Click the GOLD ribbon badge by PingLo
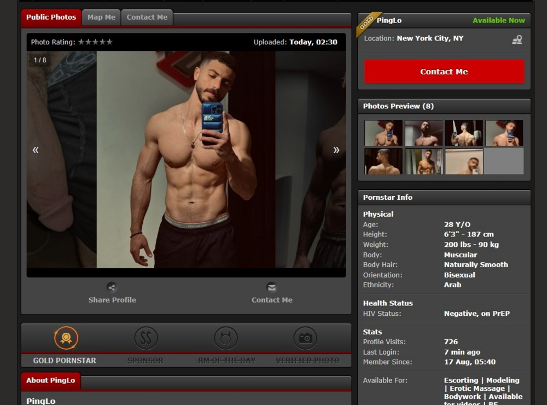 click(366, 23)
